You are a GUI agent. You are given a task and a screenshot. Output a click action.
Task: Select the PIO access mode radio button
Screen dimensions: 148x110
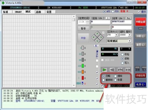pyautogui.click(x=113, y=12)
